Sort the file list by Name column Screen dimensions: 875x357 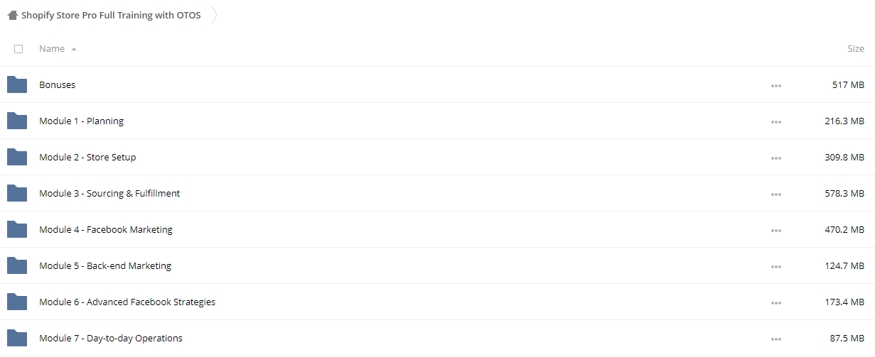coord(52,48)
